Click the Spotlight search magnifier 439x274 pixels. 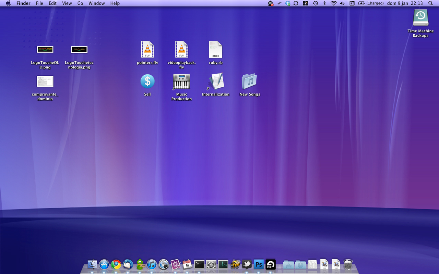click(x=431, y=3)
